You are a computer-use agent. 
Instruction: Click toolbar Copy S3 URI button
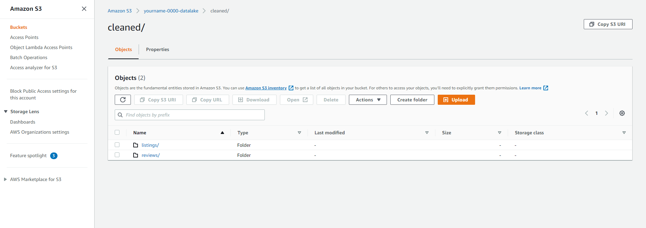click(158, 100)
